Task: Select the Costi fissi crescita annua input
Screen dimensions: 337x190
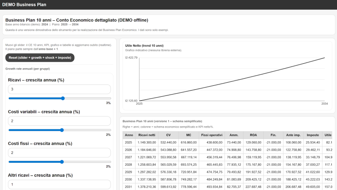Action: point(59,153)
